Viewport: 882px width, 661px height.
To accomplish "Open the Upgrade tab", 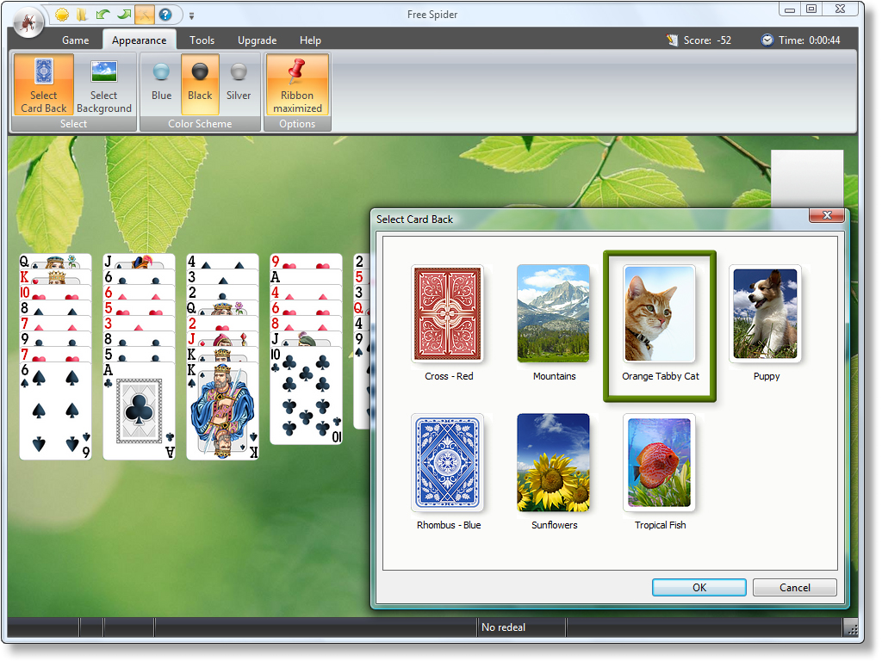I will (258, 40).
